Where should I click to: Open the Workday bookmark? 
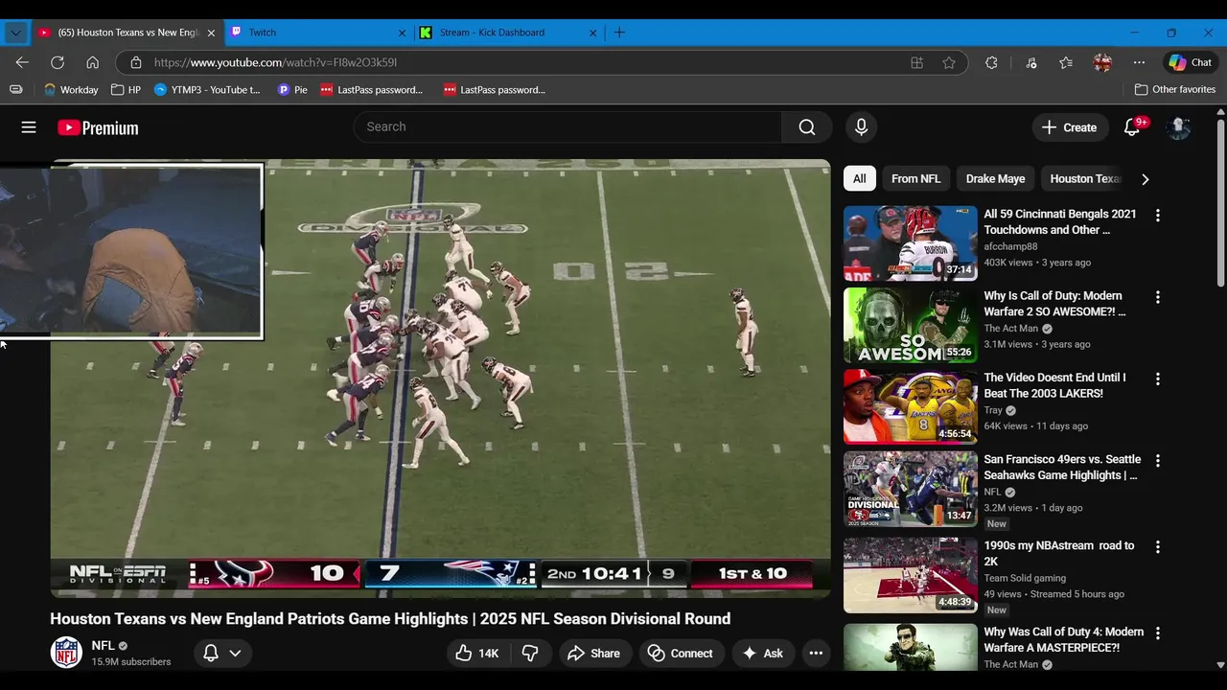[71, 89]
